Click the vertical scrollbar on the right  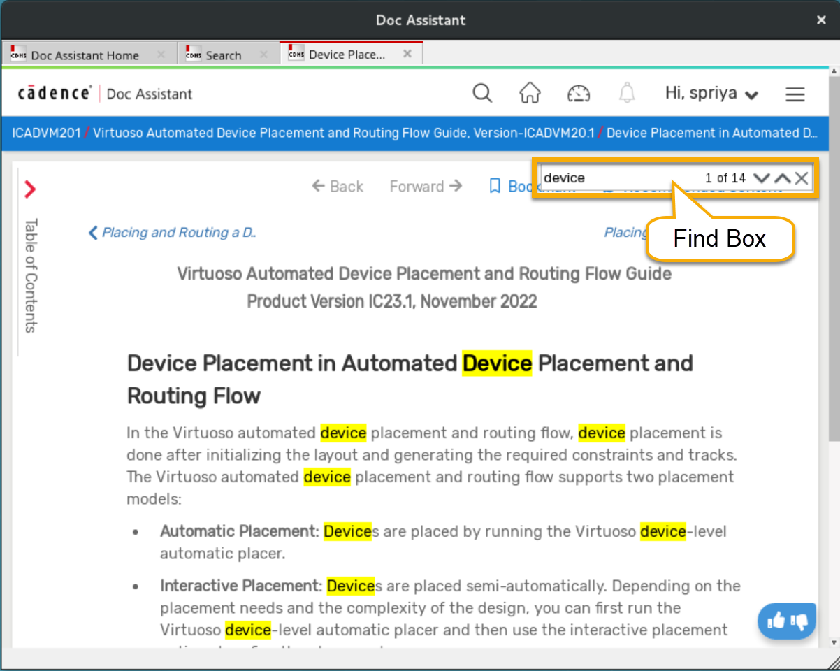pos(834,280)
